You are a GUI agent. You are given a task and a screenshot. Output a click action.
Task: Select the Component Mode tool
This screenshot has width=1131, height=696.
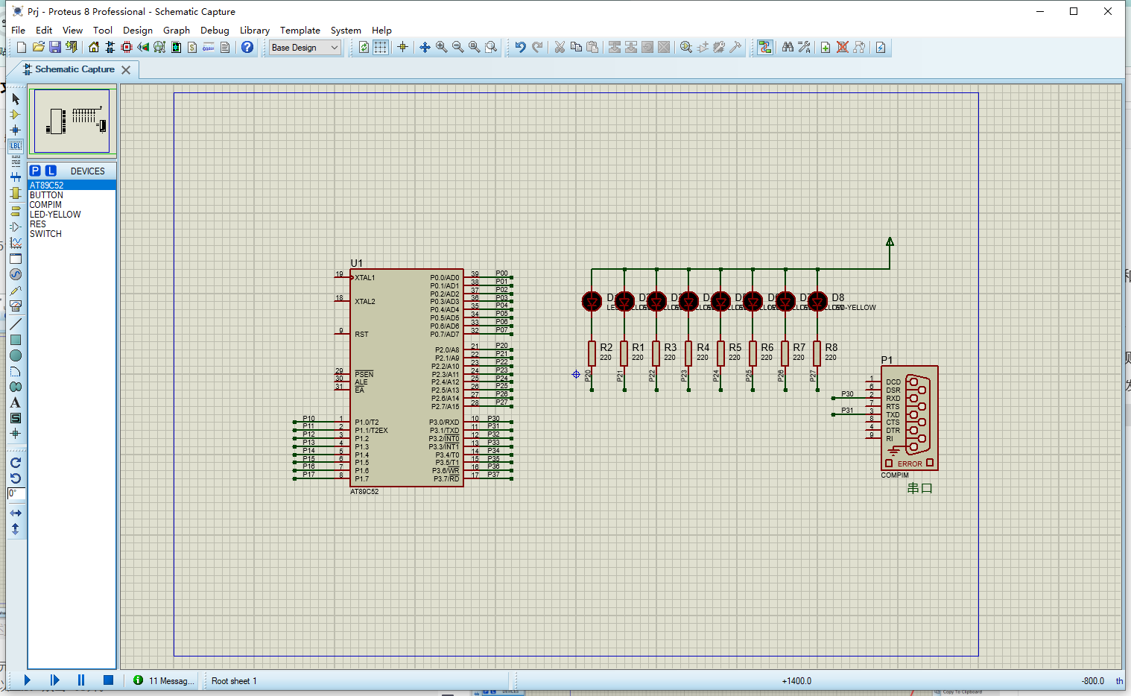16,114
